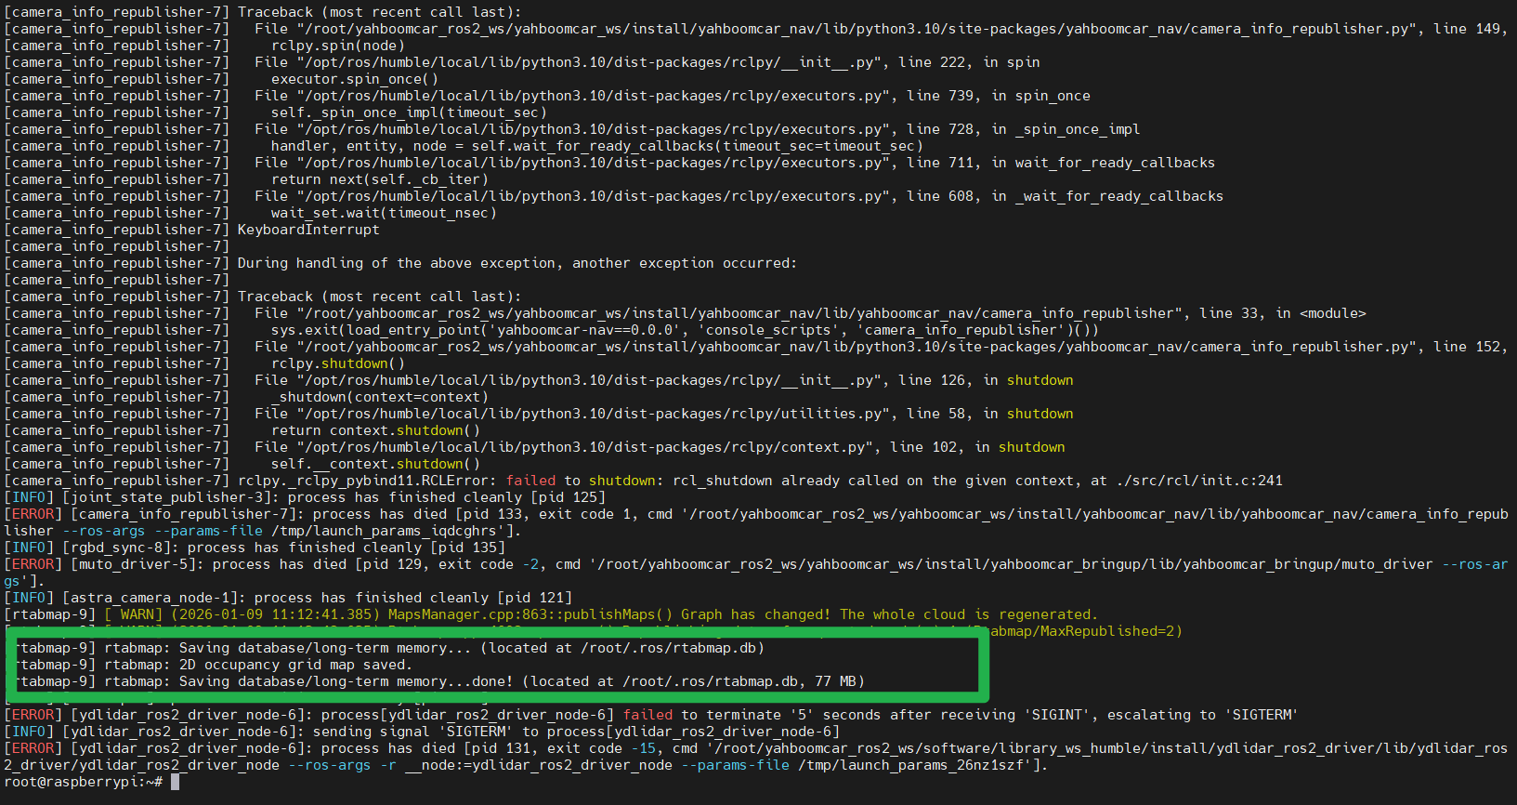Click the 'root@raspberrypi:~#' shell prompt text
Screen dimensions: 1517x805
coord(84,782)
